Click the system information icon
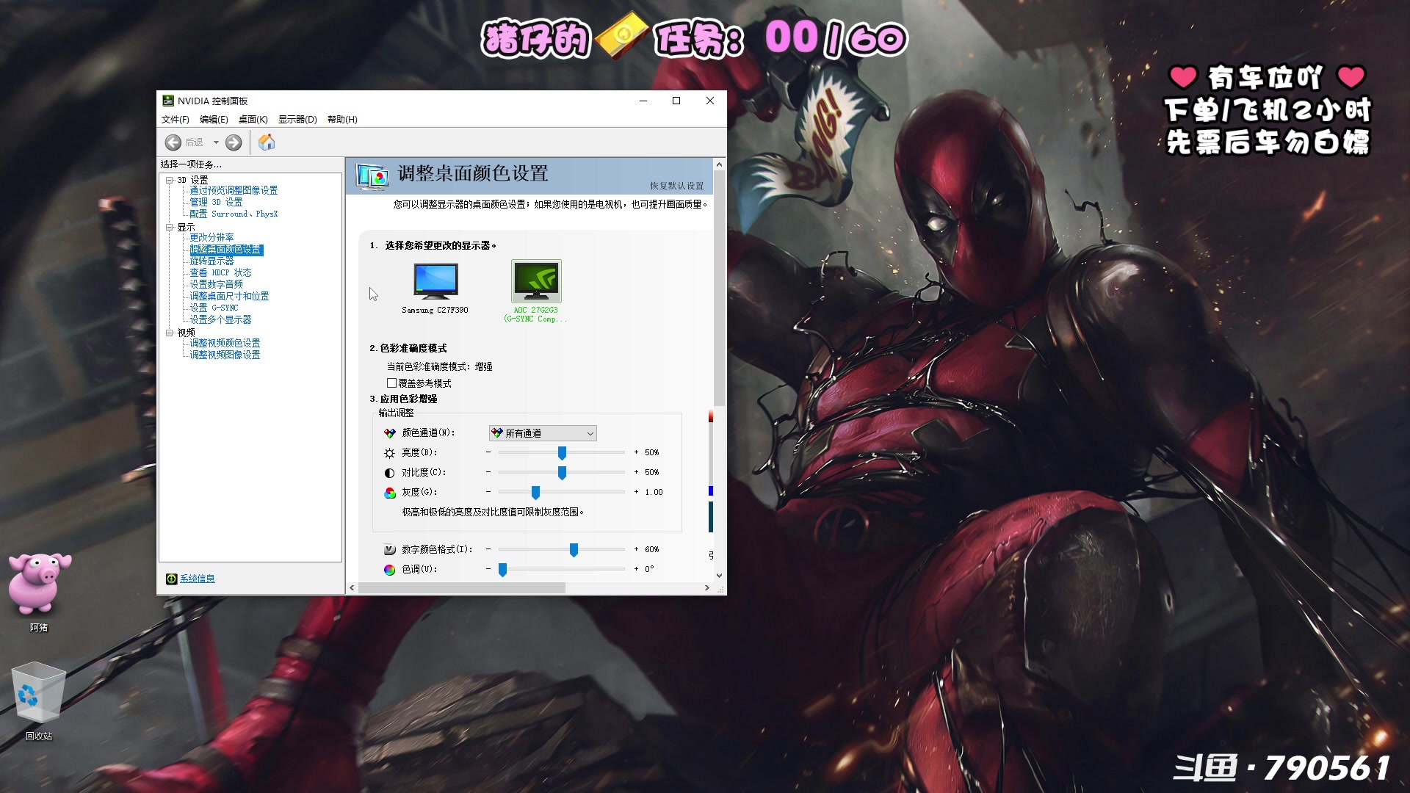This screenshot has width=1410, height=793. pyautogui.click(x=171, y=579)
